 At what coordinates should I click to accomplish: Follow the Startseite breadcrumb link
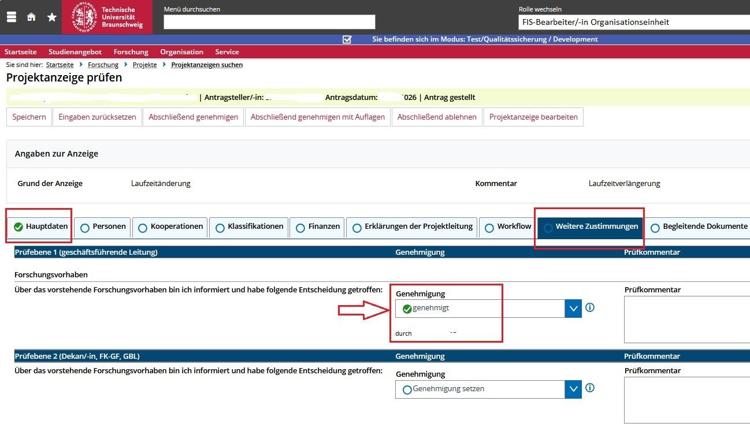click(x=60, y=65)
